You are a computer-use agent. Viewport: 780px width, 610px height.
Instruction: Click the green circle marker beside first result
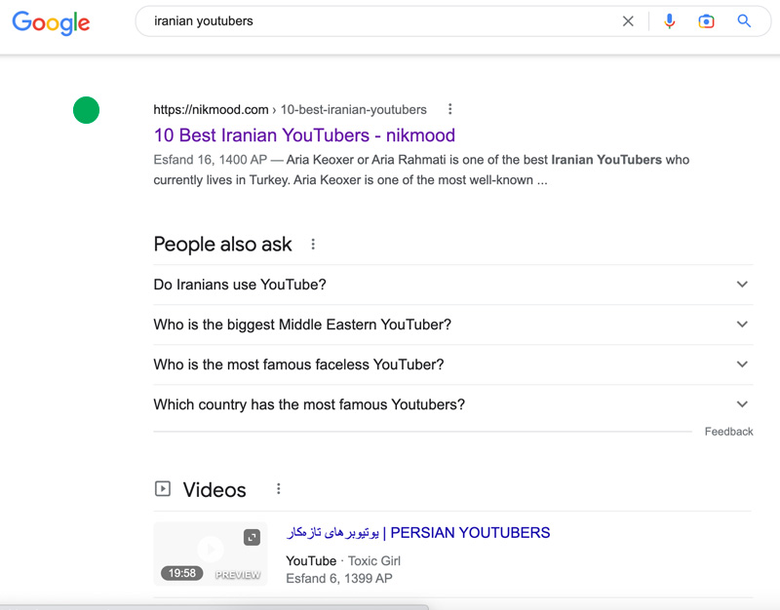pyautogui.click(x=86, y=110)
